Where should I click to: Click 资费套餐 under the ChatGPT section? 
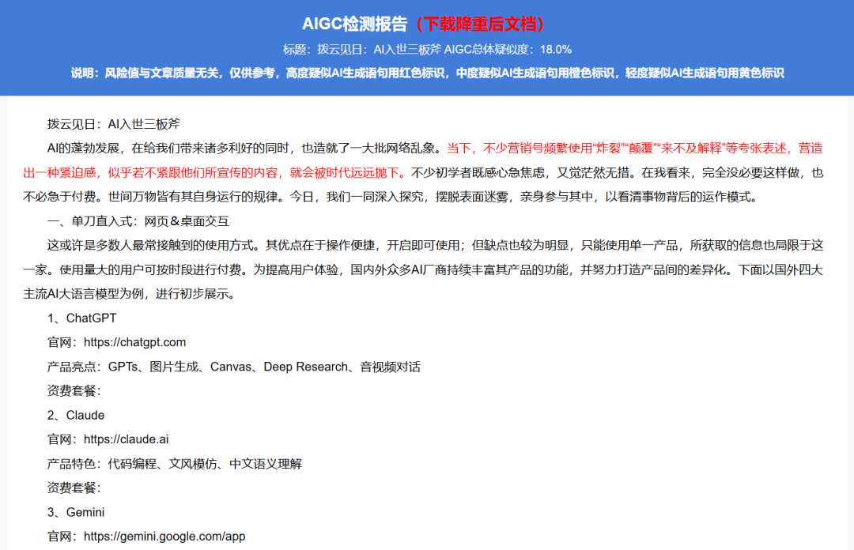(x=74, y=391)
